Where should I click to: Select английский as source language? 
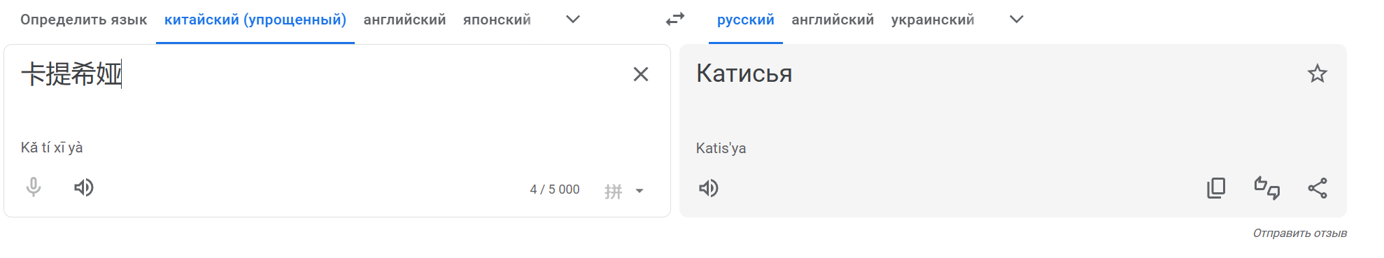click(x=404, y=20)
